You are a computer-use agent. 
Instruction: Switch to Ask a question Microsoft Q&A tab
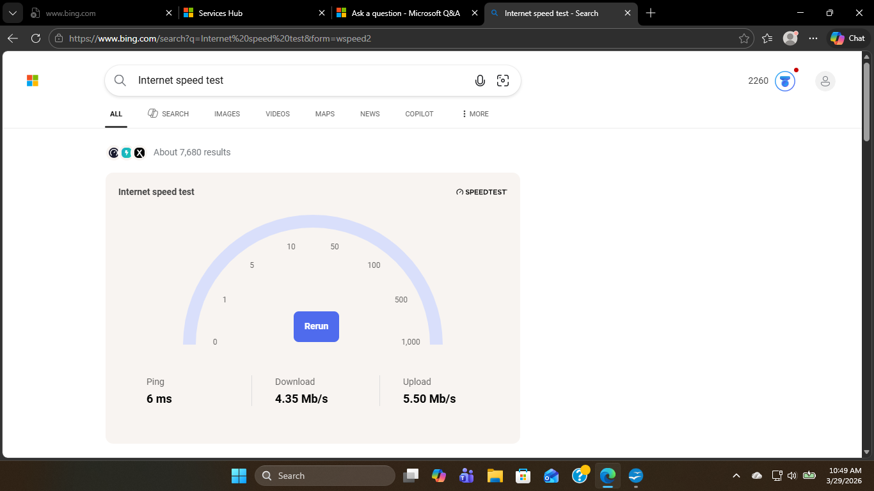coord(407,13)
